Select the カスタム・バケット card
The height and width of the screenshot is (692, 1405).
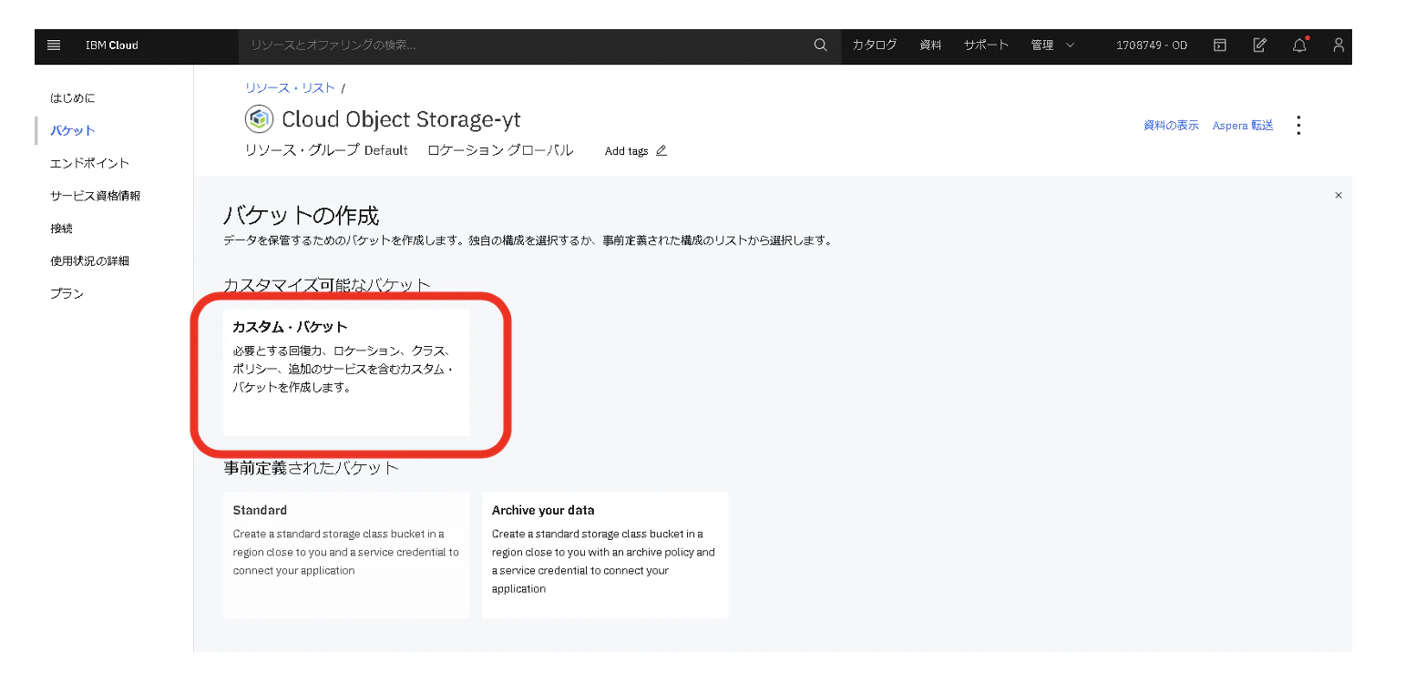click(346, 371)
